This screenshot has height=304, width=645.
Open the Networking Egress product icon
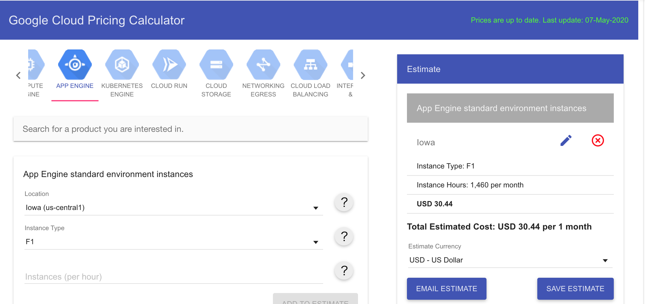click(263, 65)
